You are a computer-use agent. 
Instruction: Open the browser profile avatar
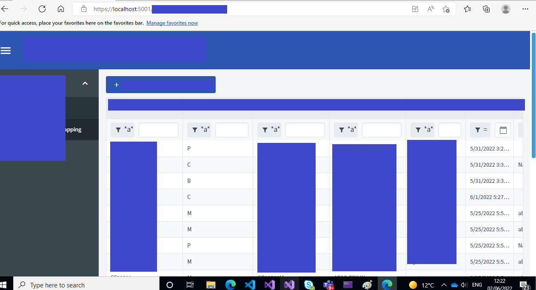pyautogui.click(x=505, y=9)
